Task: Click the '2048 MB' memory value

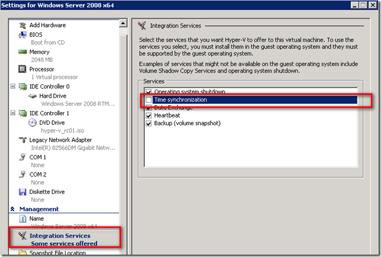Action: [x=42, y=60]
